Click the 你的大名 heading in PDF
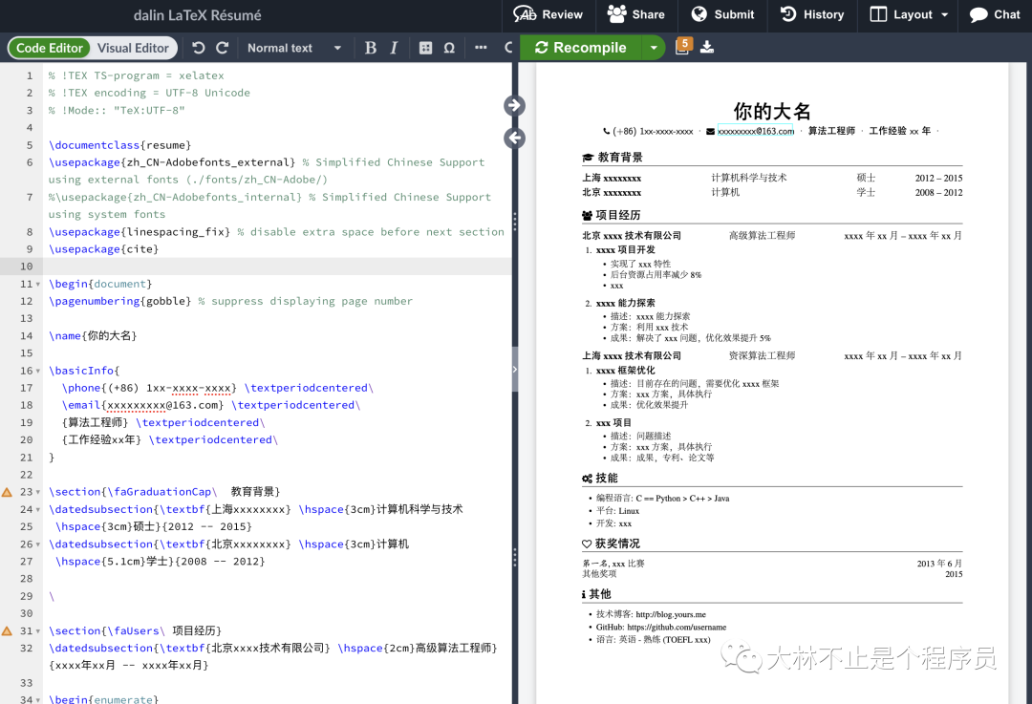This screenshot has width=1032, height=704. [772, 111]
